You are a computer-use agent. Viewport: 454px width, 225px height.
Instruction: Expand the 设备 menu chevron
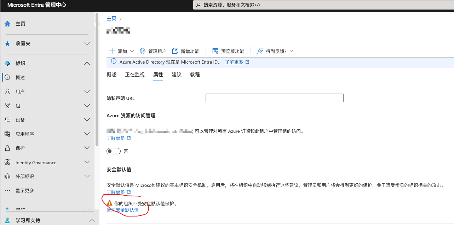(x=87, y=120)
